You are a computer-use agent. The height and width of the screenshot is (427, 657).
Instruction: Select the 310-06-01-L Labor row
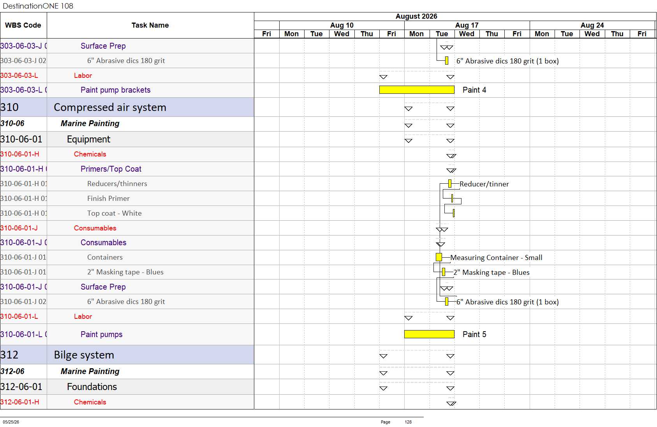pos(127,316)
